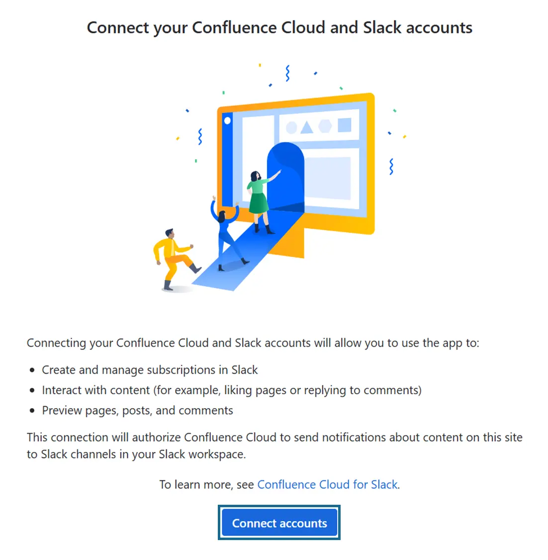The width and height of the screenshot is (548, 560).
Task: Click the "Connecting your Confluence Cloud" intro sentence
Action: point(253,343)
